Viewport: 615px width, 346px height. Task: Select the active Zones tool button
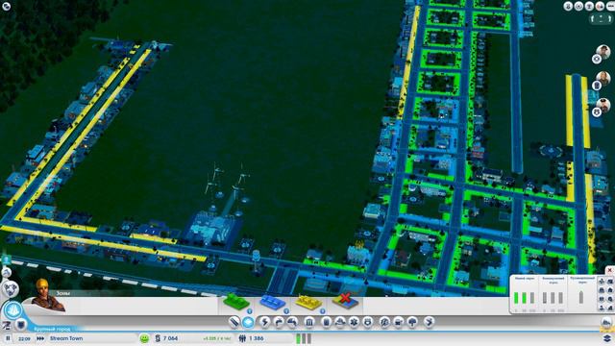[x=248, y=322]
